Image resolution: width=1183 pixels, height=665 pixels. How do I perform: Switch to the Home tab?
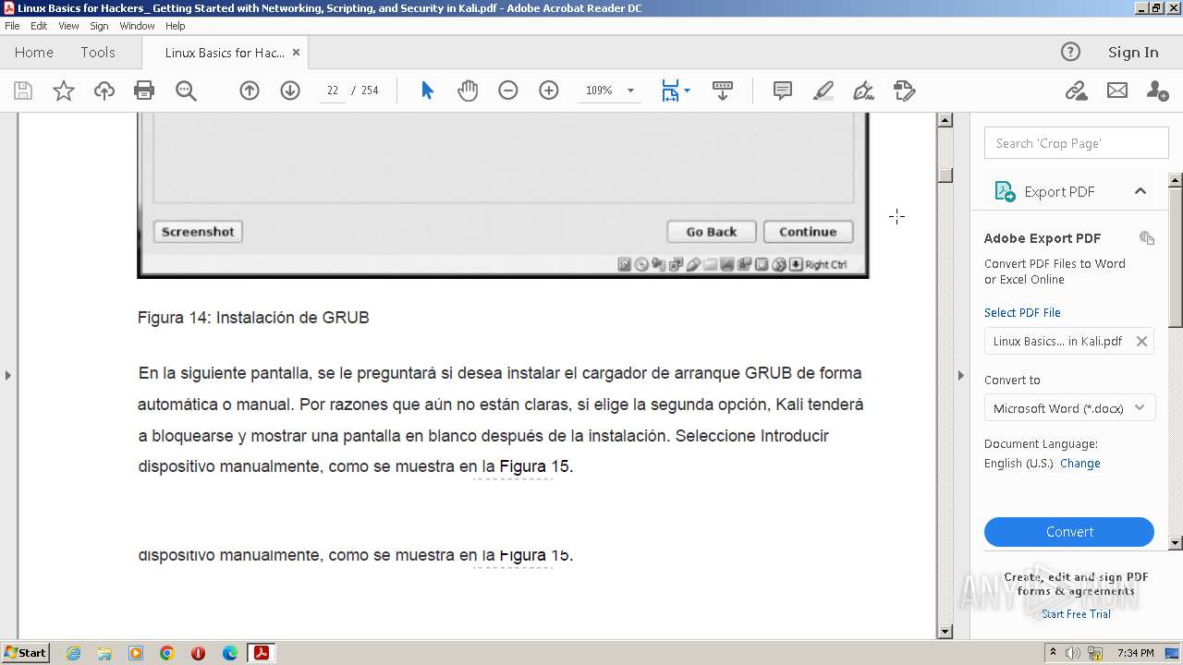click(x=34, y=53)
